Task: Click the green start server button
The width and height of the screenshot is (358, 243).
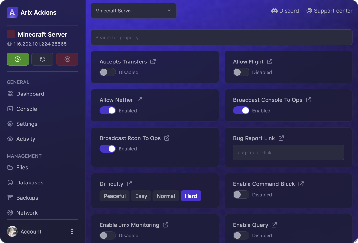Action: pos(18,59)
